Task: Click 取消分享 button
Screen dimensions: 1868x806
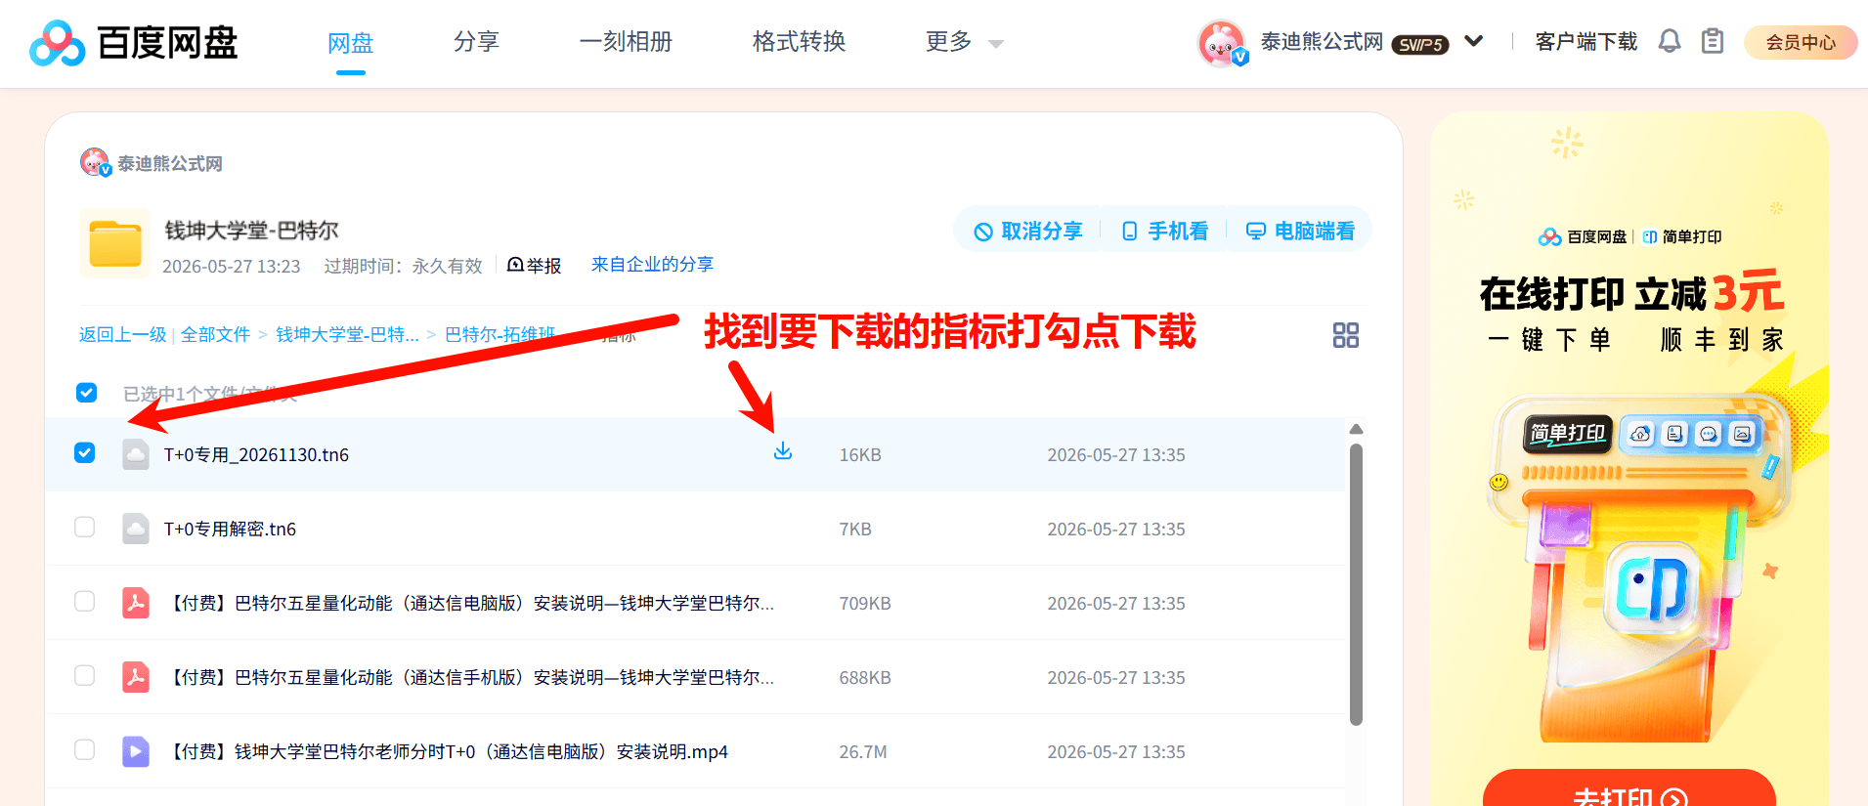Action: 1028,231
